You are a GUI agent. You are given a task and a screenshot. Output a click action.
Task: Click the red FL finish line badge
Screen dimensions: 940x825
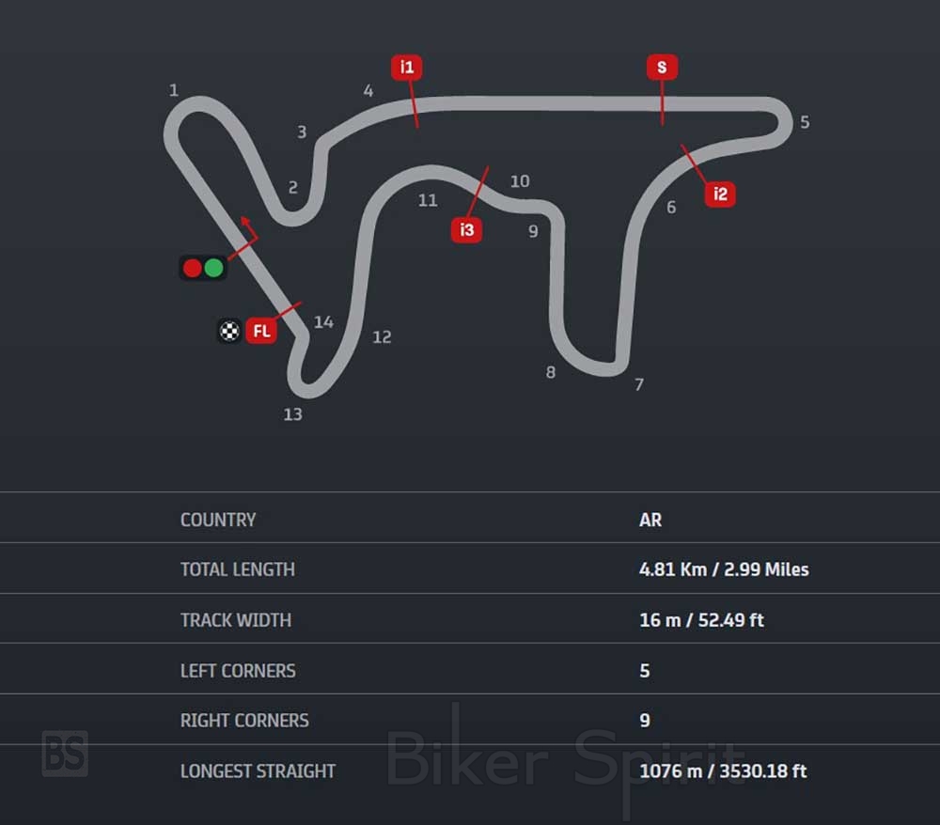[x=261, y=331]
